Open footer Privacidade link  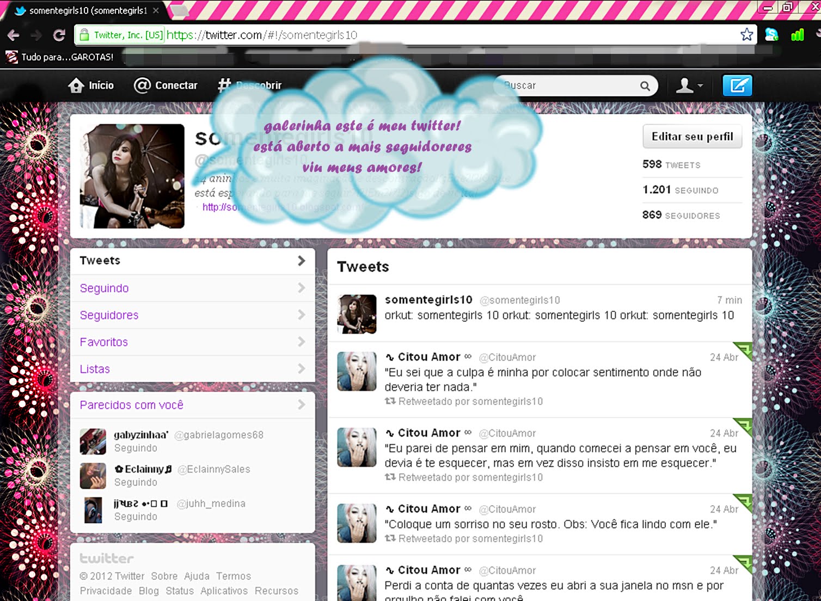(106, 591)
